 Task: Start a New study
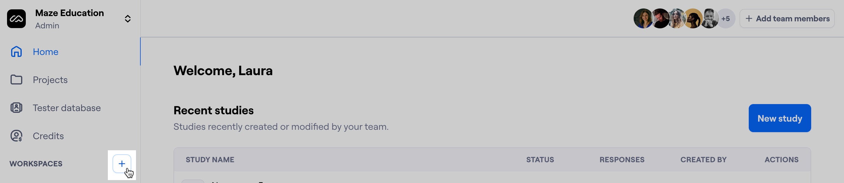[x=780, y=118]
